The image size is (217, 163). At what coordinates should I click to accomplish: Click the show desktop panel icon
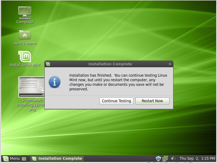tap(24, 159)
